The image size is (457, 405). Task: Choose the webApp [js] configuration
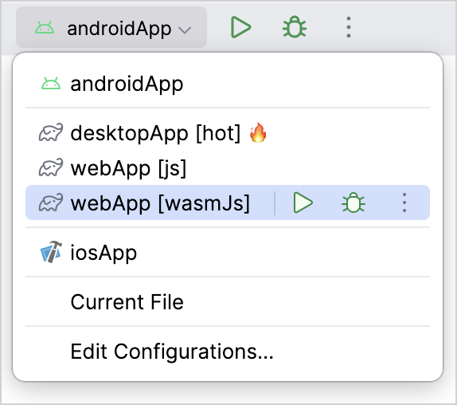point(228,168)
